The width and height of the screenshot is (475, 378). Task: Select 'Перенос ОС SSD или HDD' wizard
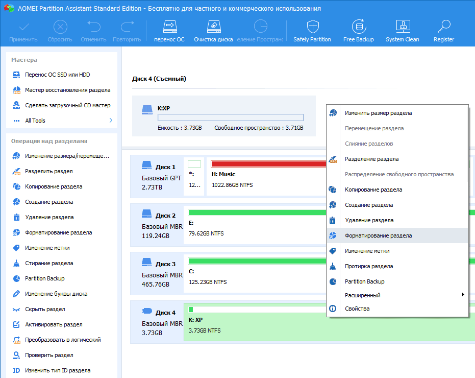coord(58,75)
